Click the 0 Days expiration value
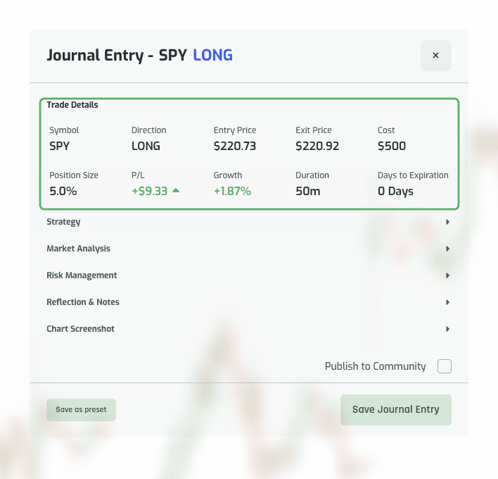This screenshot has height=479, width=498. click(395, 191)
